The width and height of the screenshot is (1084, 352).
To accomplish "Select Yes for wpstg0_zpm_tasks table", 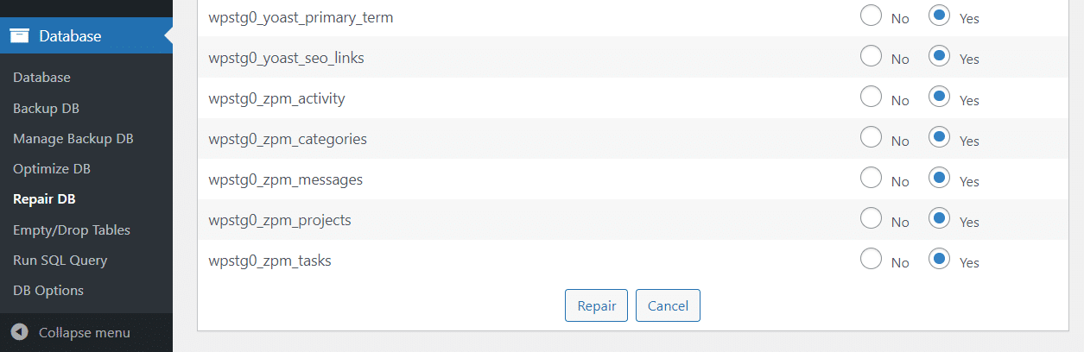I will tap(940, 260).
